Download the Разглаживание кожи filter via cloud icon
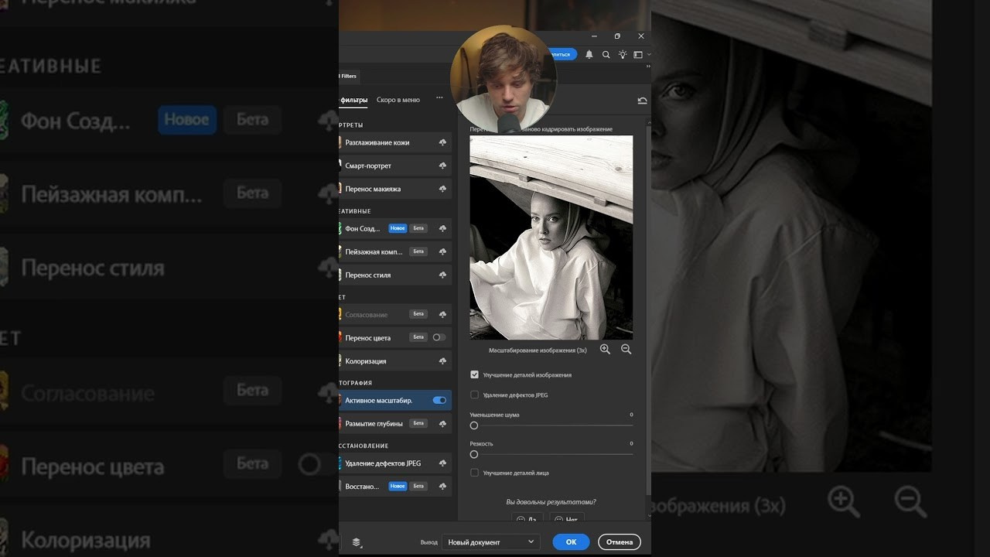990x557 pixels. click(442, 143)
